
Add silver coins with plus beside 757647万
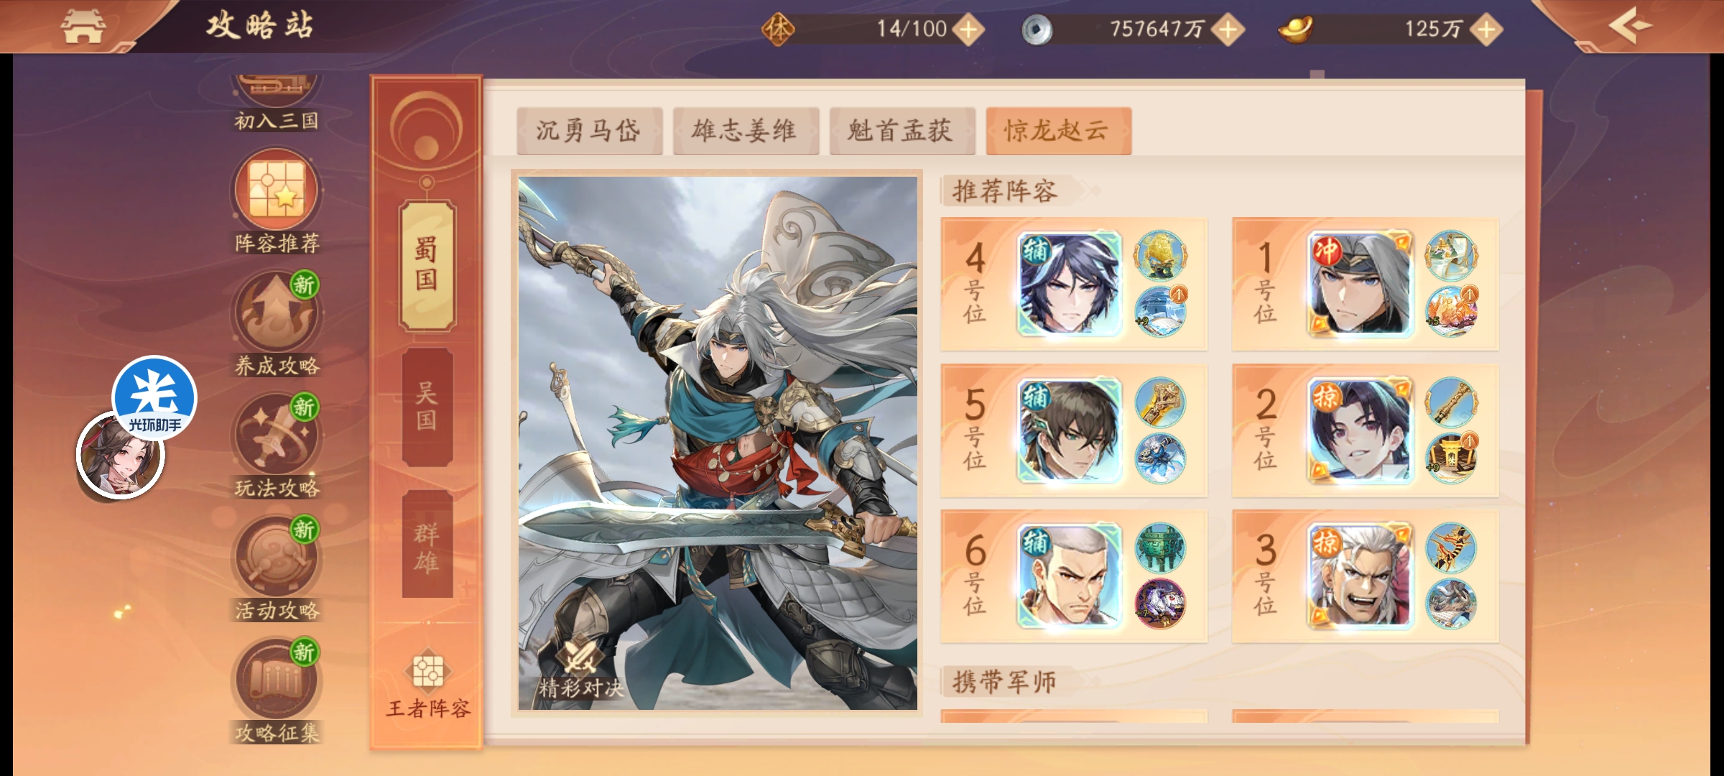[x=1228, y=30]
